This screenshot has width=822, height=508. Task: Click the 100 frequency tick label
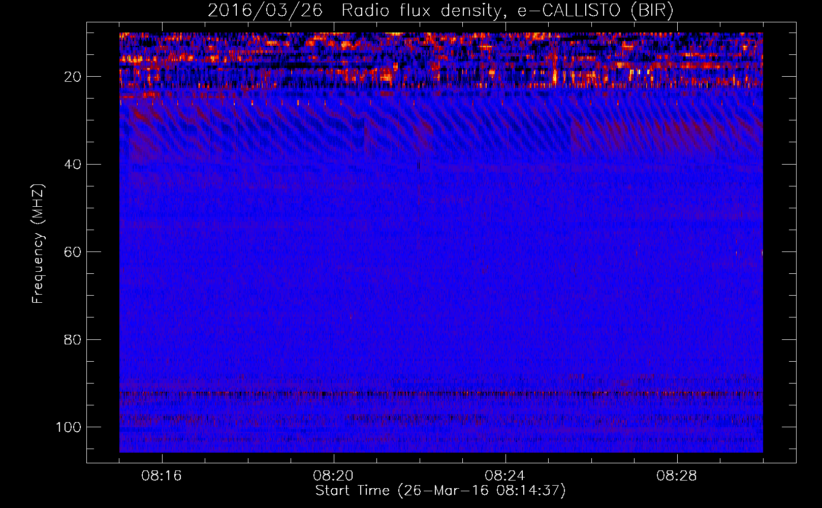click(69, 427)
